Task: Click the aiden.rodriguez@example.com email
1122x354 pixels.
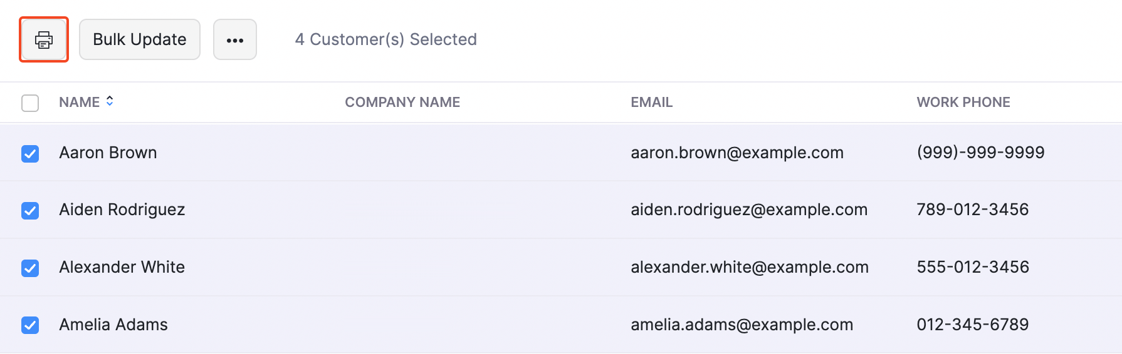Action: coord(749,210)
